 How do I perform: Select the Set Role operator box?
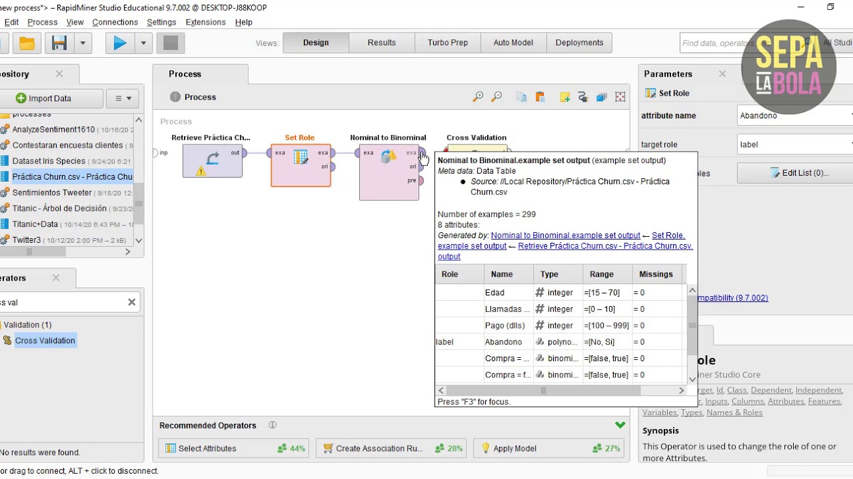[301, 165]
